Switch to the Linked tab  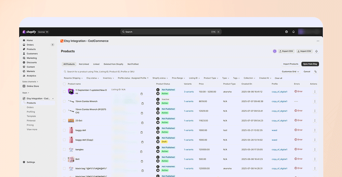pyautogui.click(x=96, y=64)
